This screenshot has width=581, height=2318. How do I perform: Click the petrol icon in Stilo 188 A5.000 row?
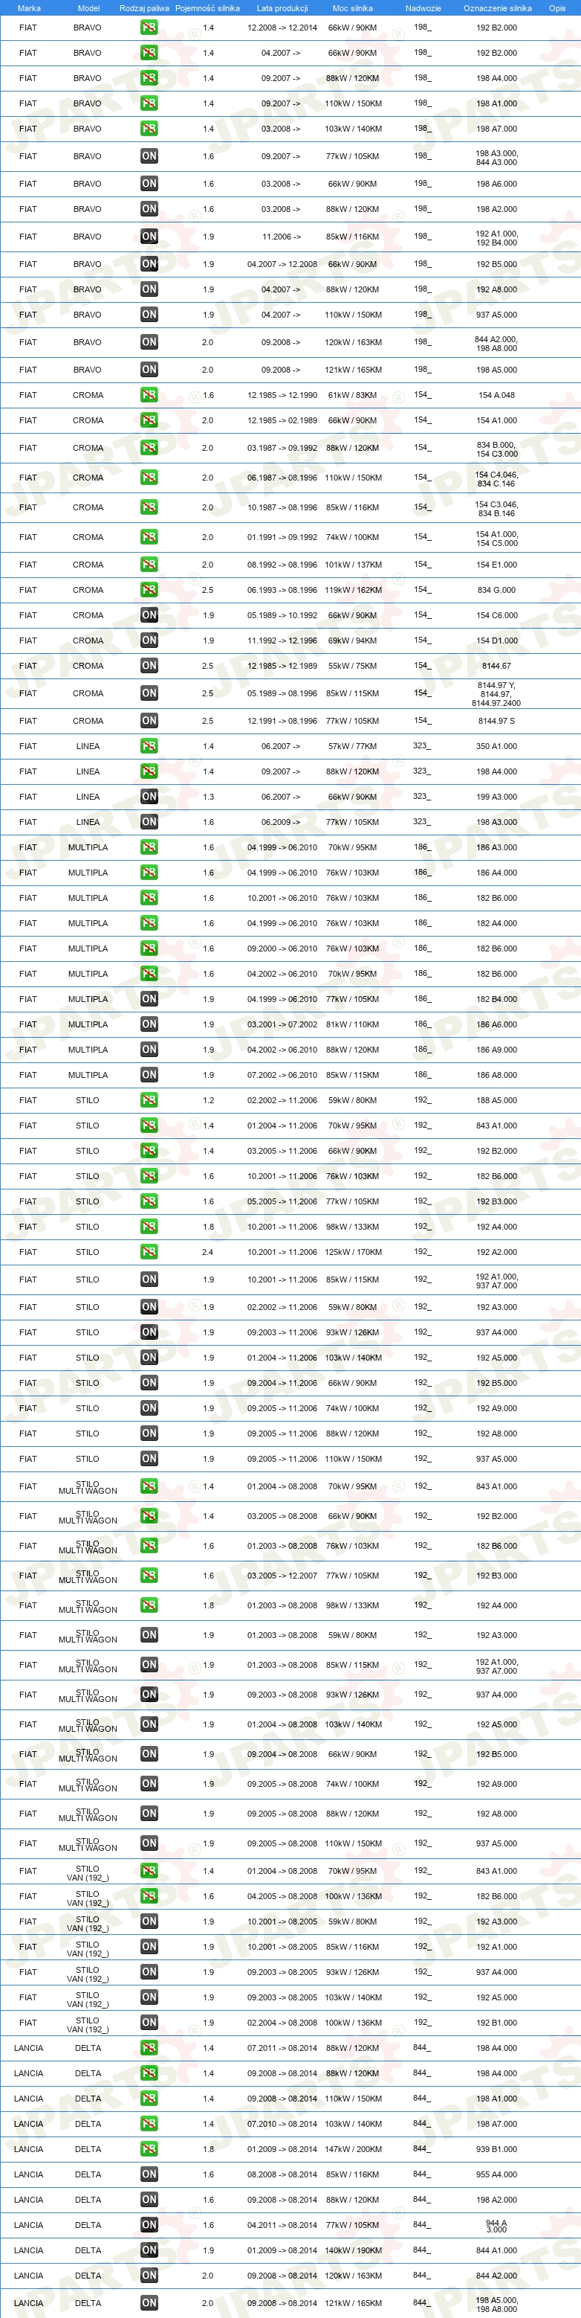(x=149, y=1100)
